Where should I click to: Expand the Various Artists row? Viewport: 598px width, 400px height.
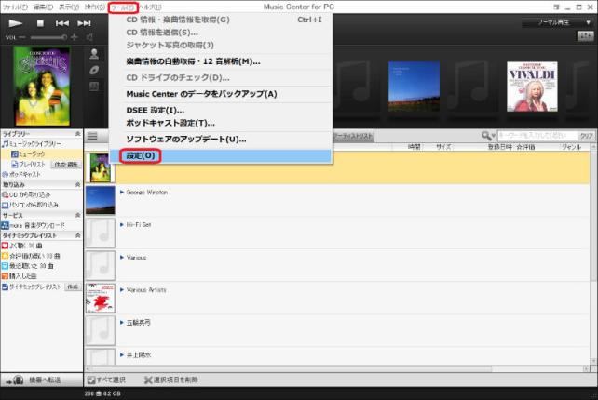coord(122,290)
